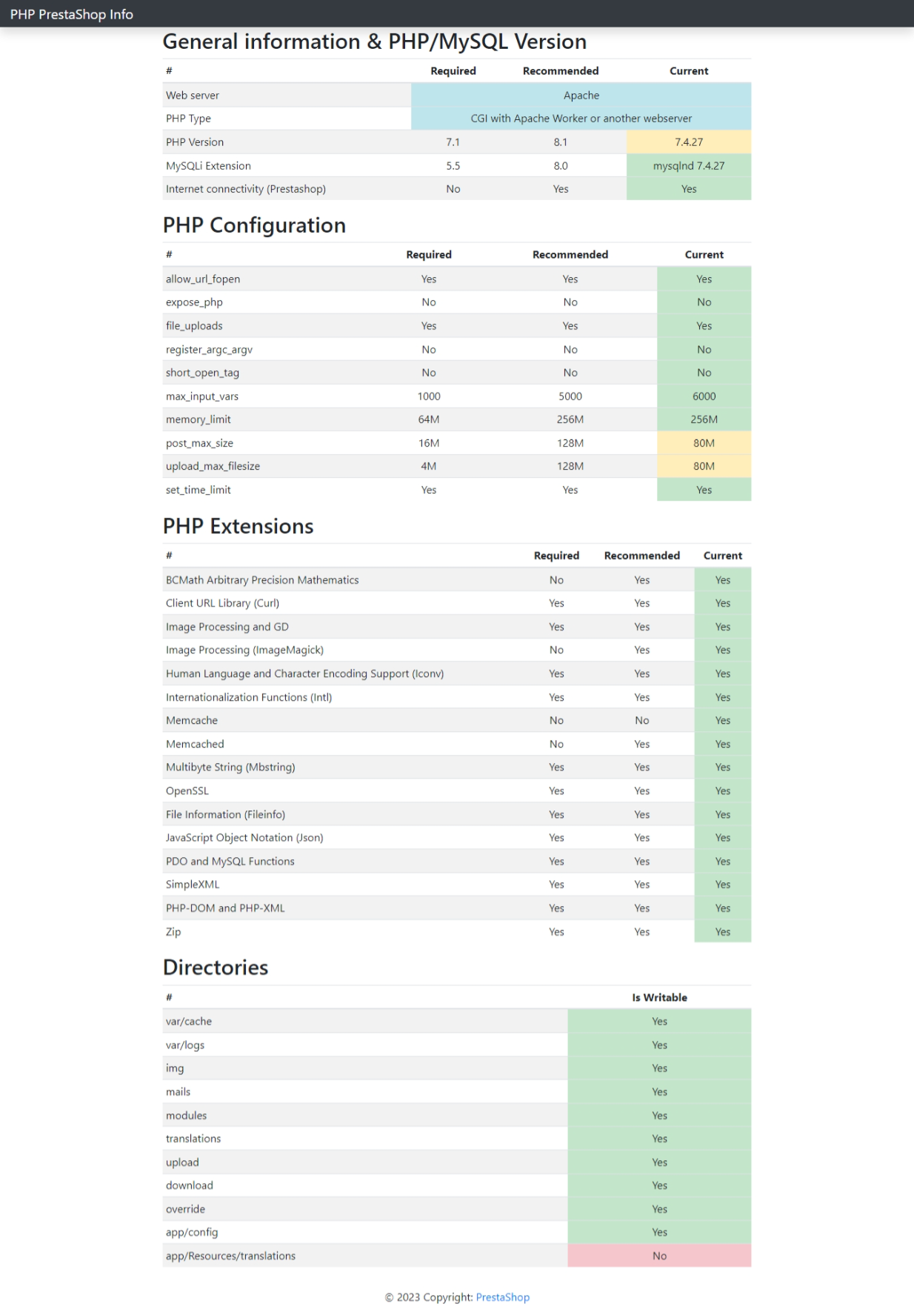Click the blue Apache web server cell
This screenshot has width=914, height=1315.
point(581,96)
